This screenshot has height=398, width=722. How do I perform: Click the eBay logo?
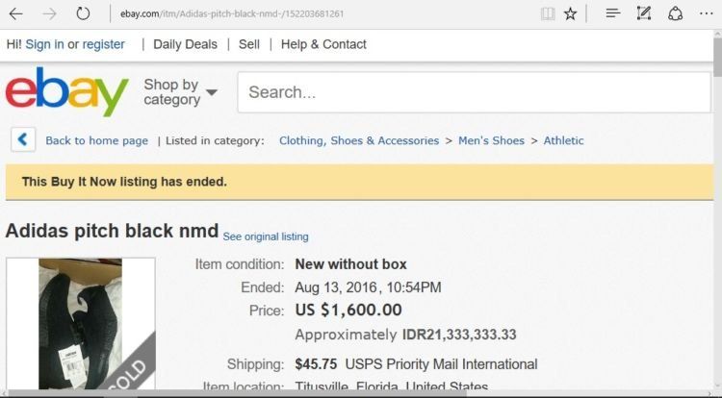[x=67, y=91]
